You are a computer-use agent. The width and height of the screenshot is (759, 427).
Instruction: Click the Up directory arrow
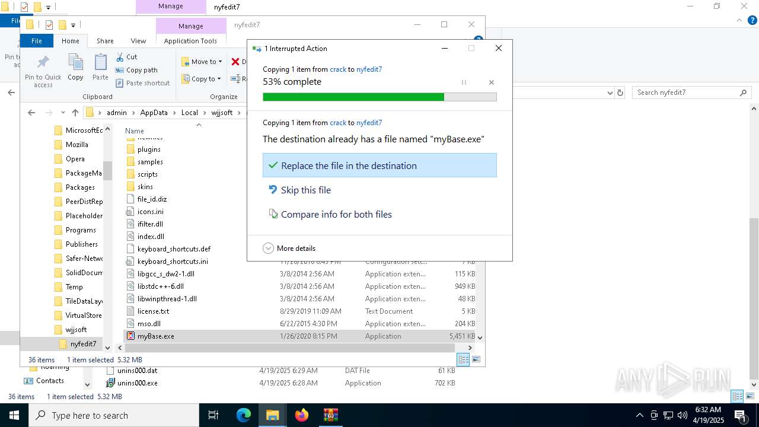pyautogui.click(x=75, y=113)
